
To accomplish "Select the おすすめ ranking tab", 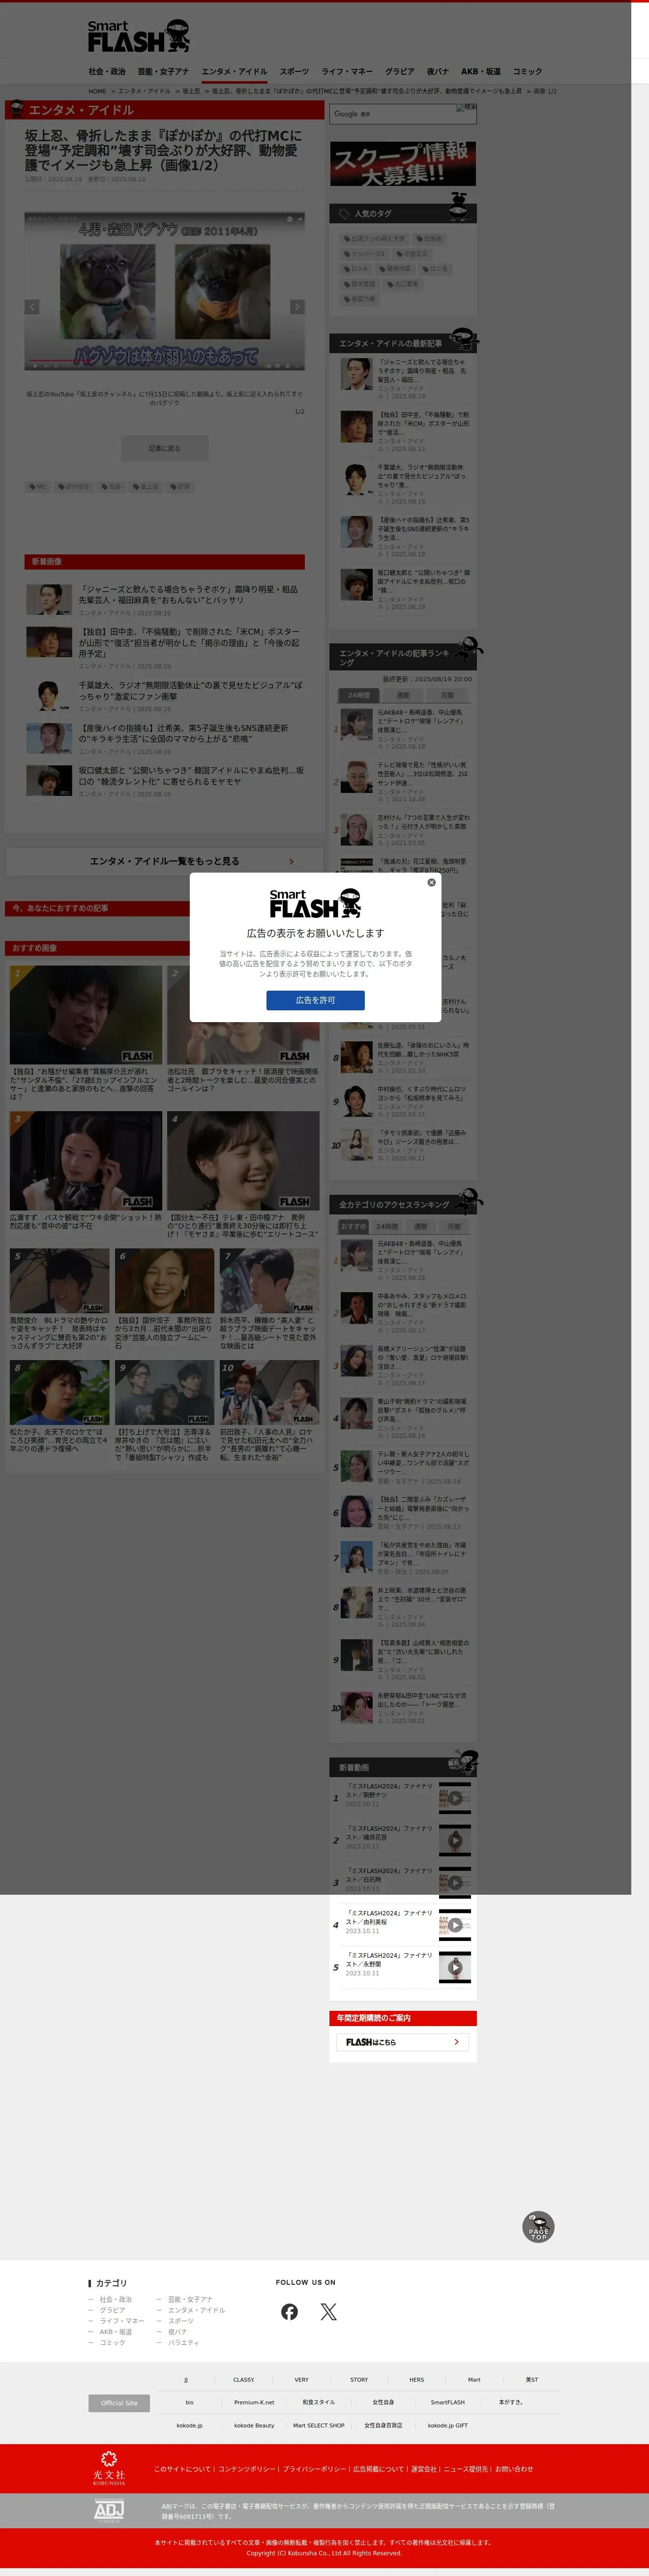I will click(353, 1226).
